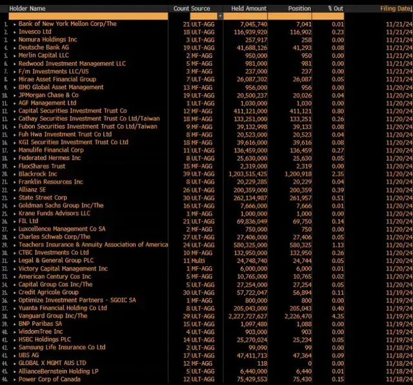Select AGF Management Ltd holder name
The image size is (413, 385).
(47, 103)
